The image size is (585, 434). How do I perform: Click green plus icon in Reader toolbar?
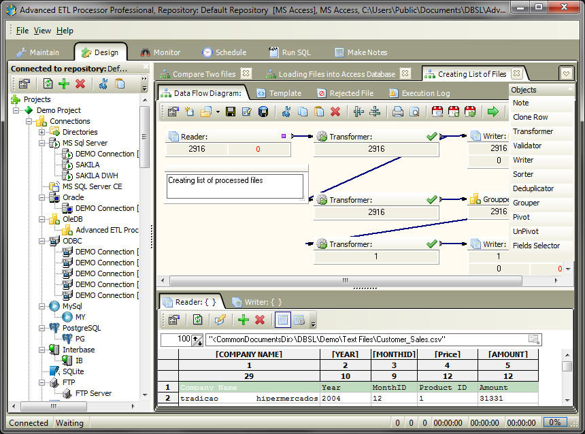[243, 319]
